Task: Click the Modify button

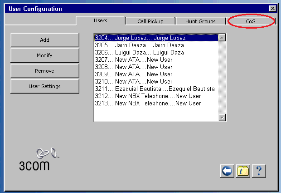Action: tap(44, 55)
